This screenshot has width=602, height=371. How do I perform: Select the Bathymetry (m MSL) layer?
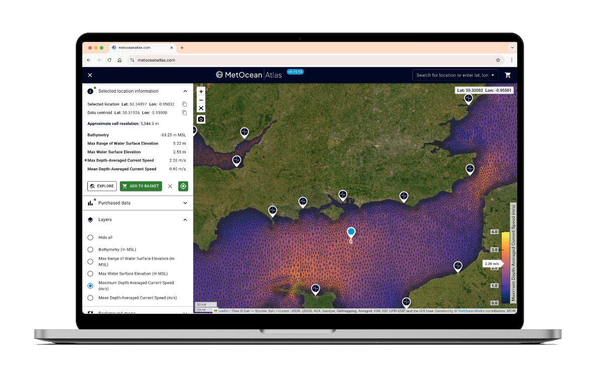click(90, 250)
